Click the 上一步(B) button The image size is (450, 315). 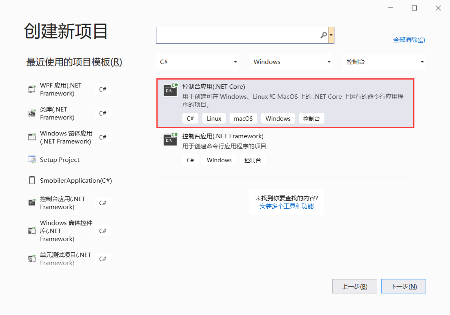point(354,286)
